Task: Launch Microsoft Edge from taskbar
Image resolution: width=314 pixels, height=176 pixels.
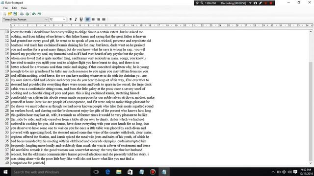Action: [x=107, y=172]
